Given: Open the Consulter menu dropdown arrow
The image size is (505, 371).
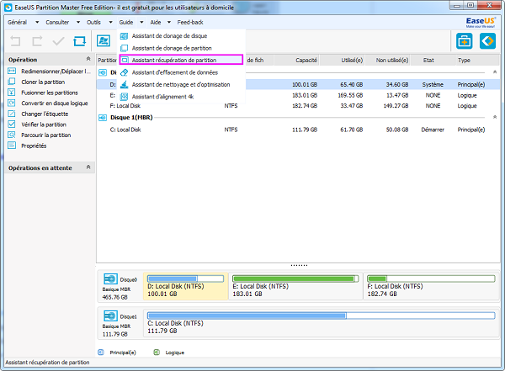Looking at the screenshot, I should click(78, 22).
